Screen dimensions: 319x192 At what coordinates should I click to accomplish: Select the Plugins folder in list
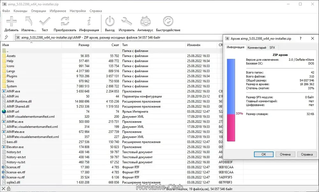(x=12, y=76)
